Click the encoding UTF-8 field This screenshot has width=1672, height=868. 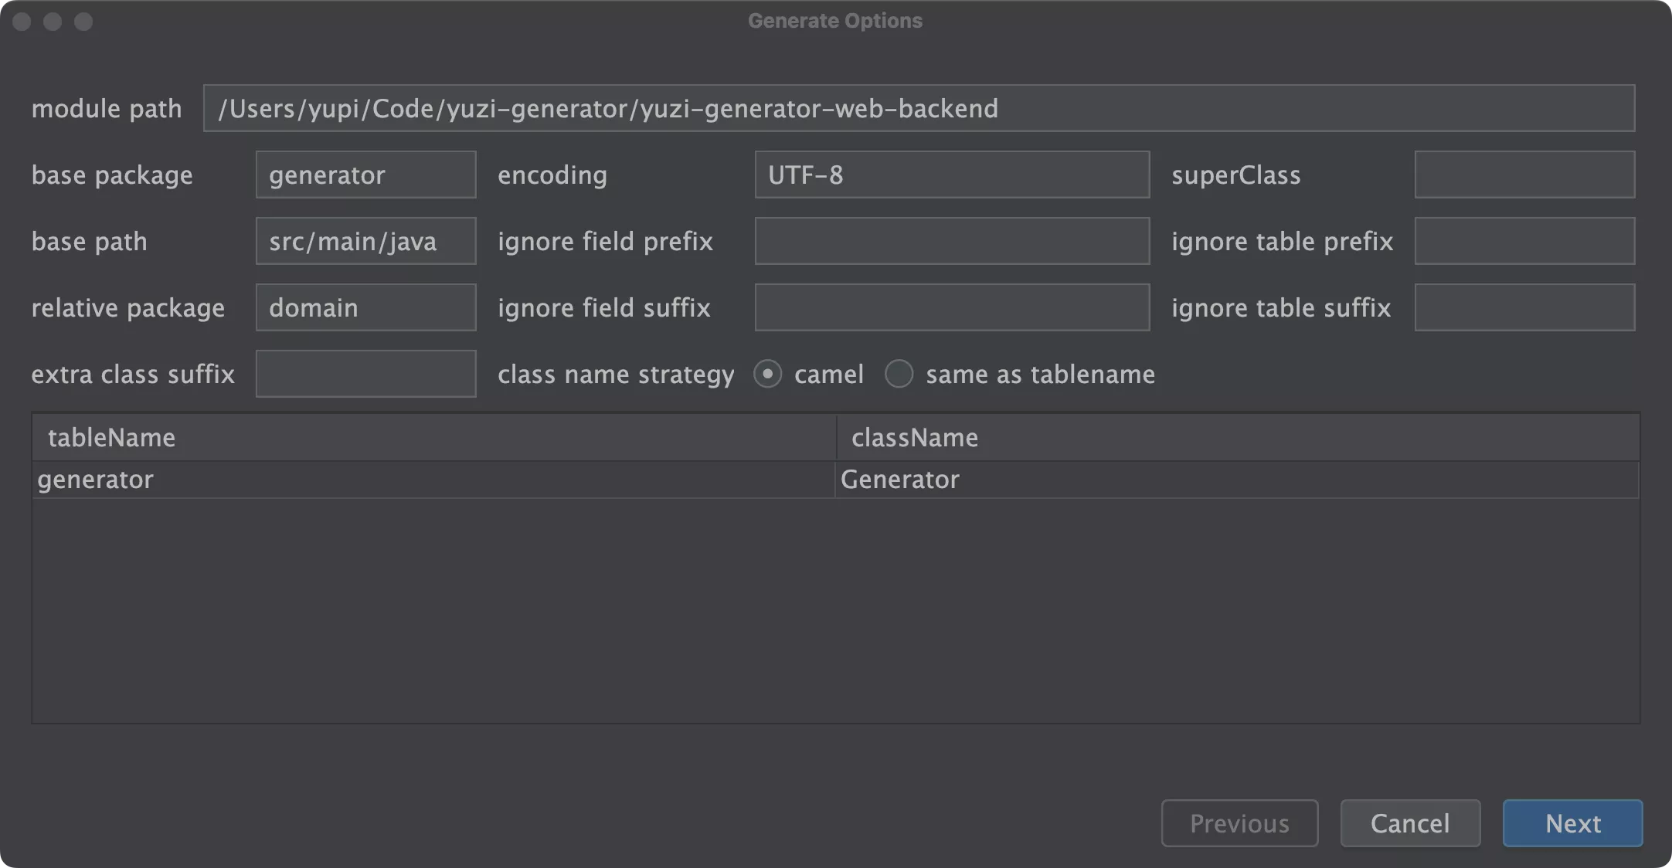[x=952, y=175]
